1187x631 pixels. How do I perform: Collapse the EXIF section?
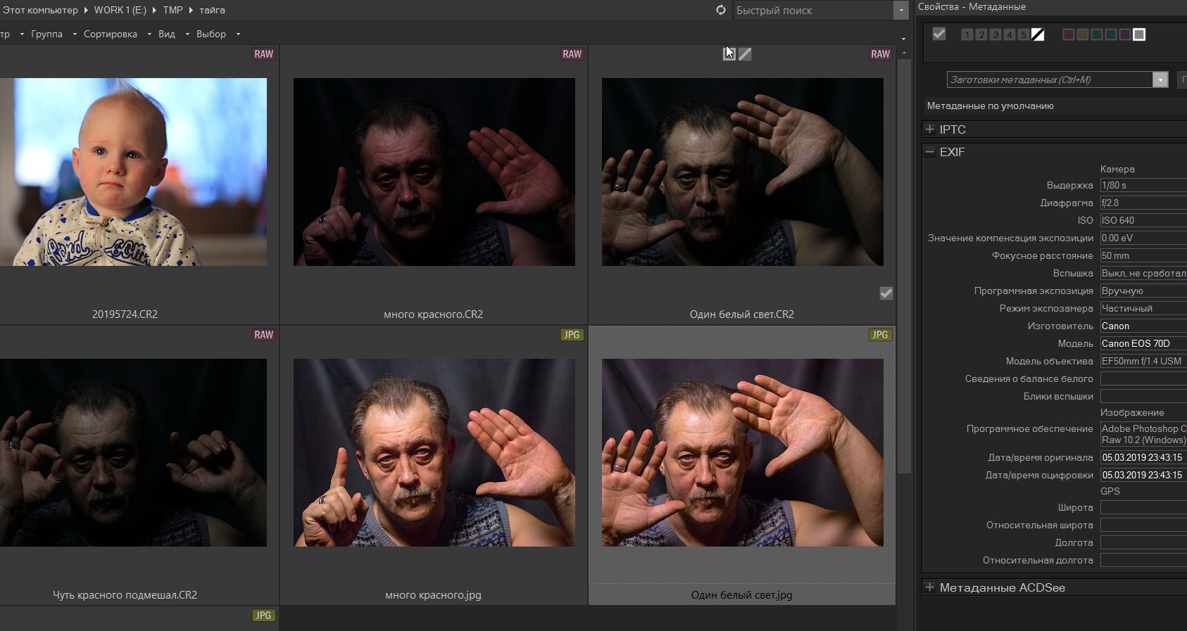930,152
